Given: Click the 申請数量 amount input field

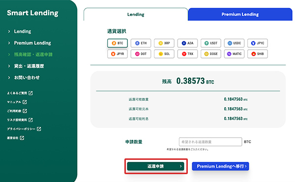Looking at the screenshot, I should 210,142.
